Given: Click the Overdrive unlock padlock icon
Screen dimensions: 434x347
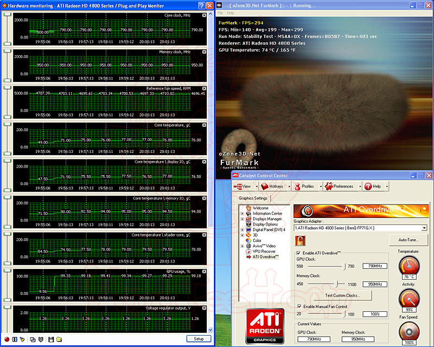Looking at the screenshot, I should click(x=300, y=241).
